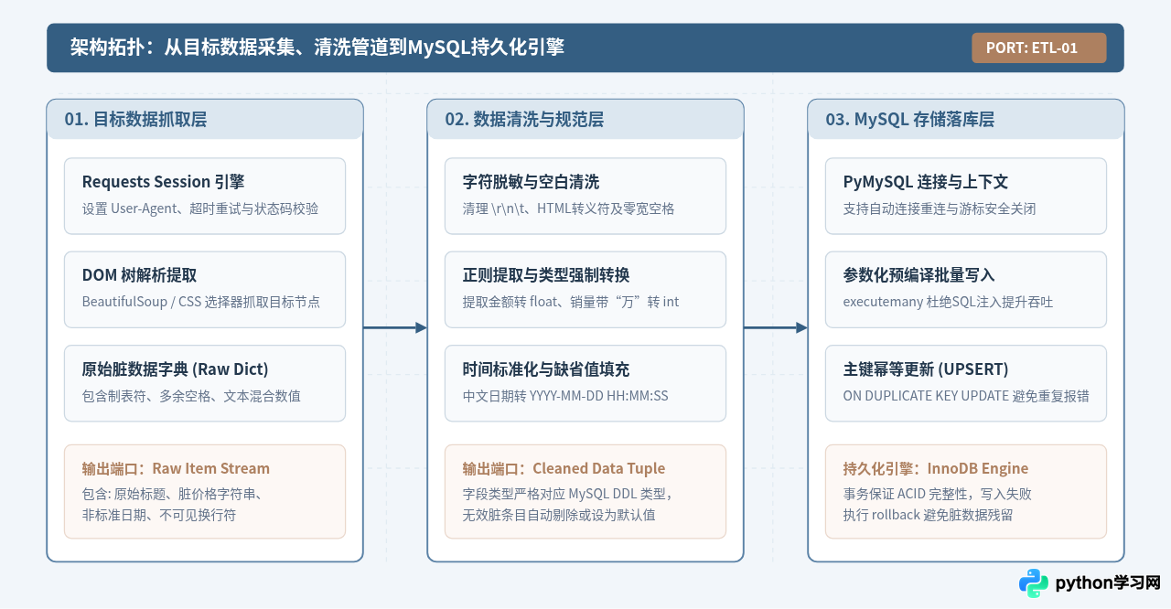Click 包含: 原始标题、脏价格字符串 text line

point(172,494)
